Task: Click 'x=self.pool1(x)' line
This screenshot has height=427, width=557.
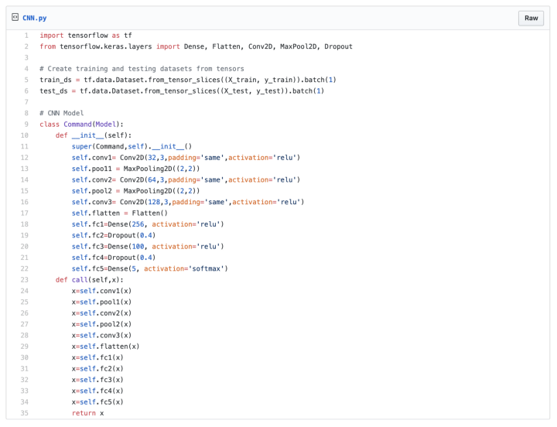Action: [x=101, y=302]
